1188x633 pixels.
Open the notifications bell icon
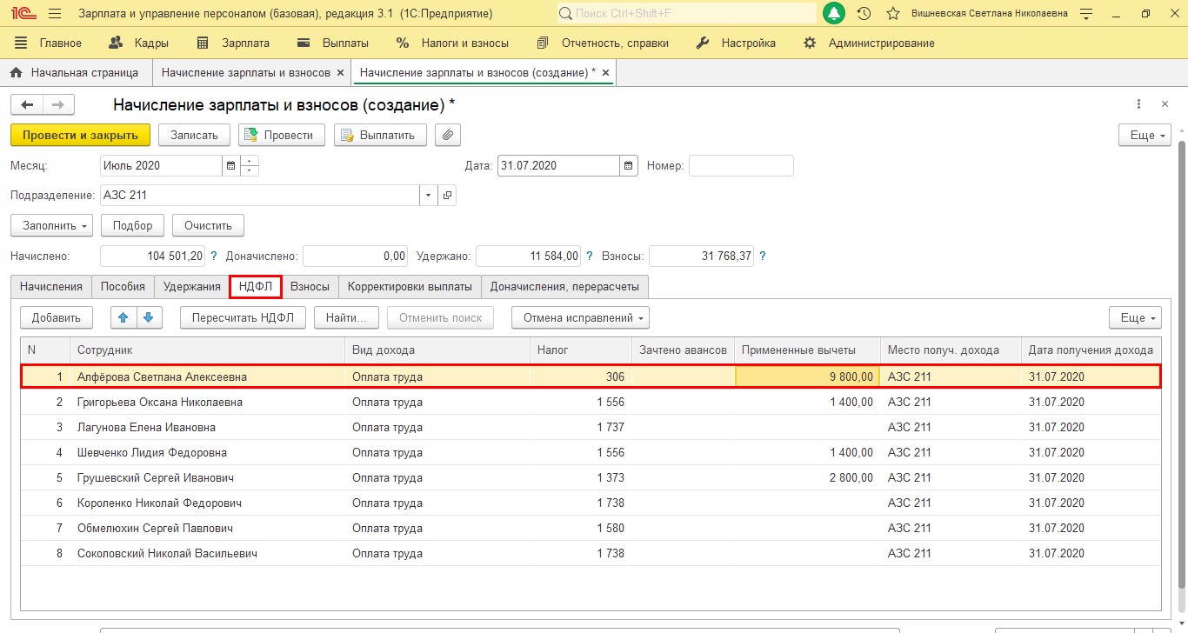[833, 14]
